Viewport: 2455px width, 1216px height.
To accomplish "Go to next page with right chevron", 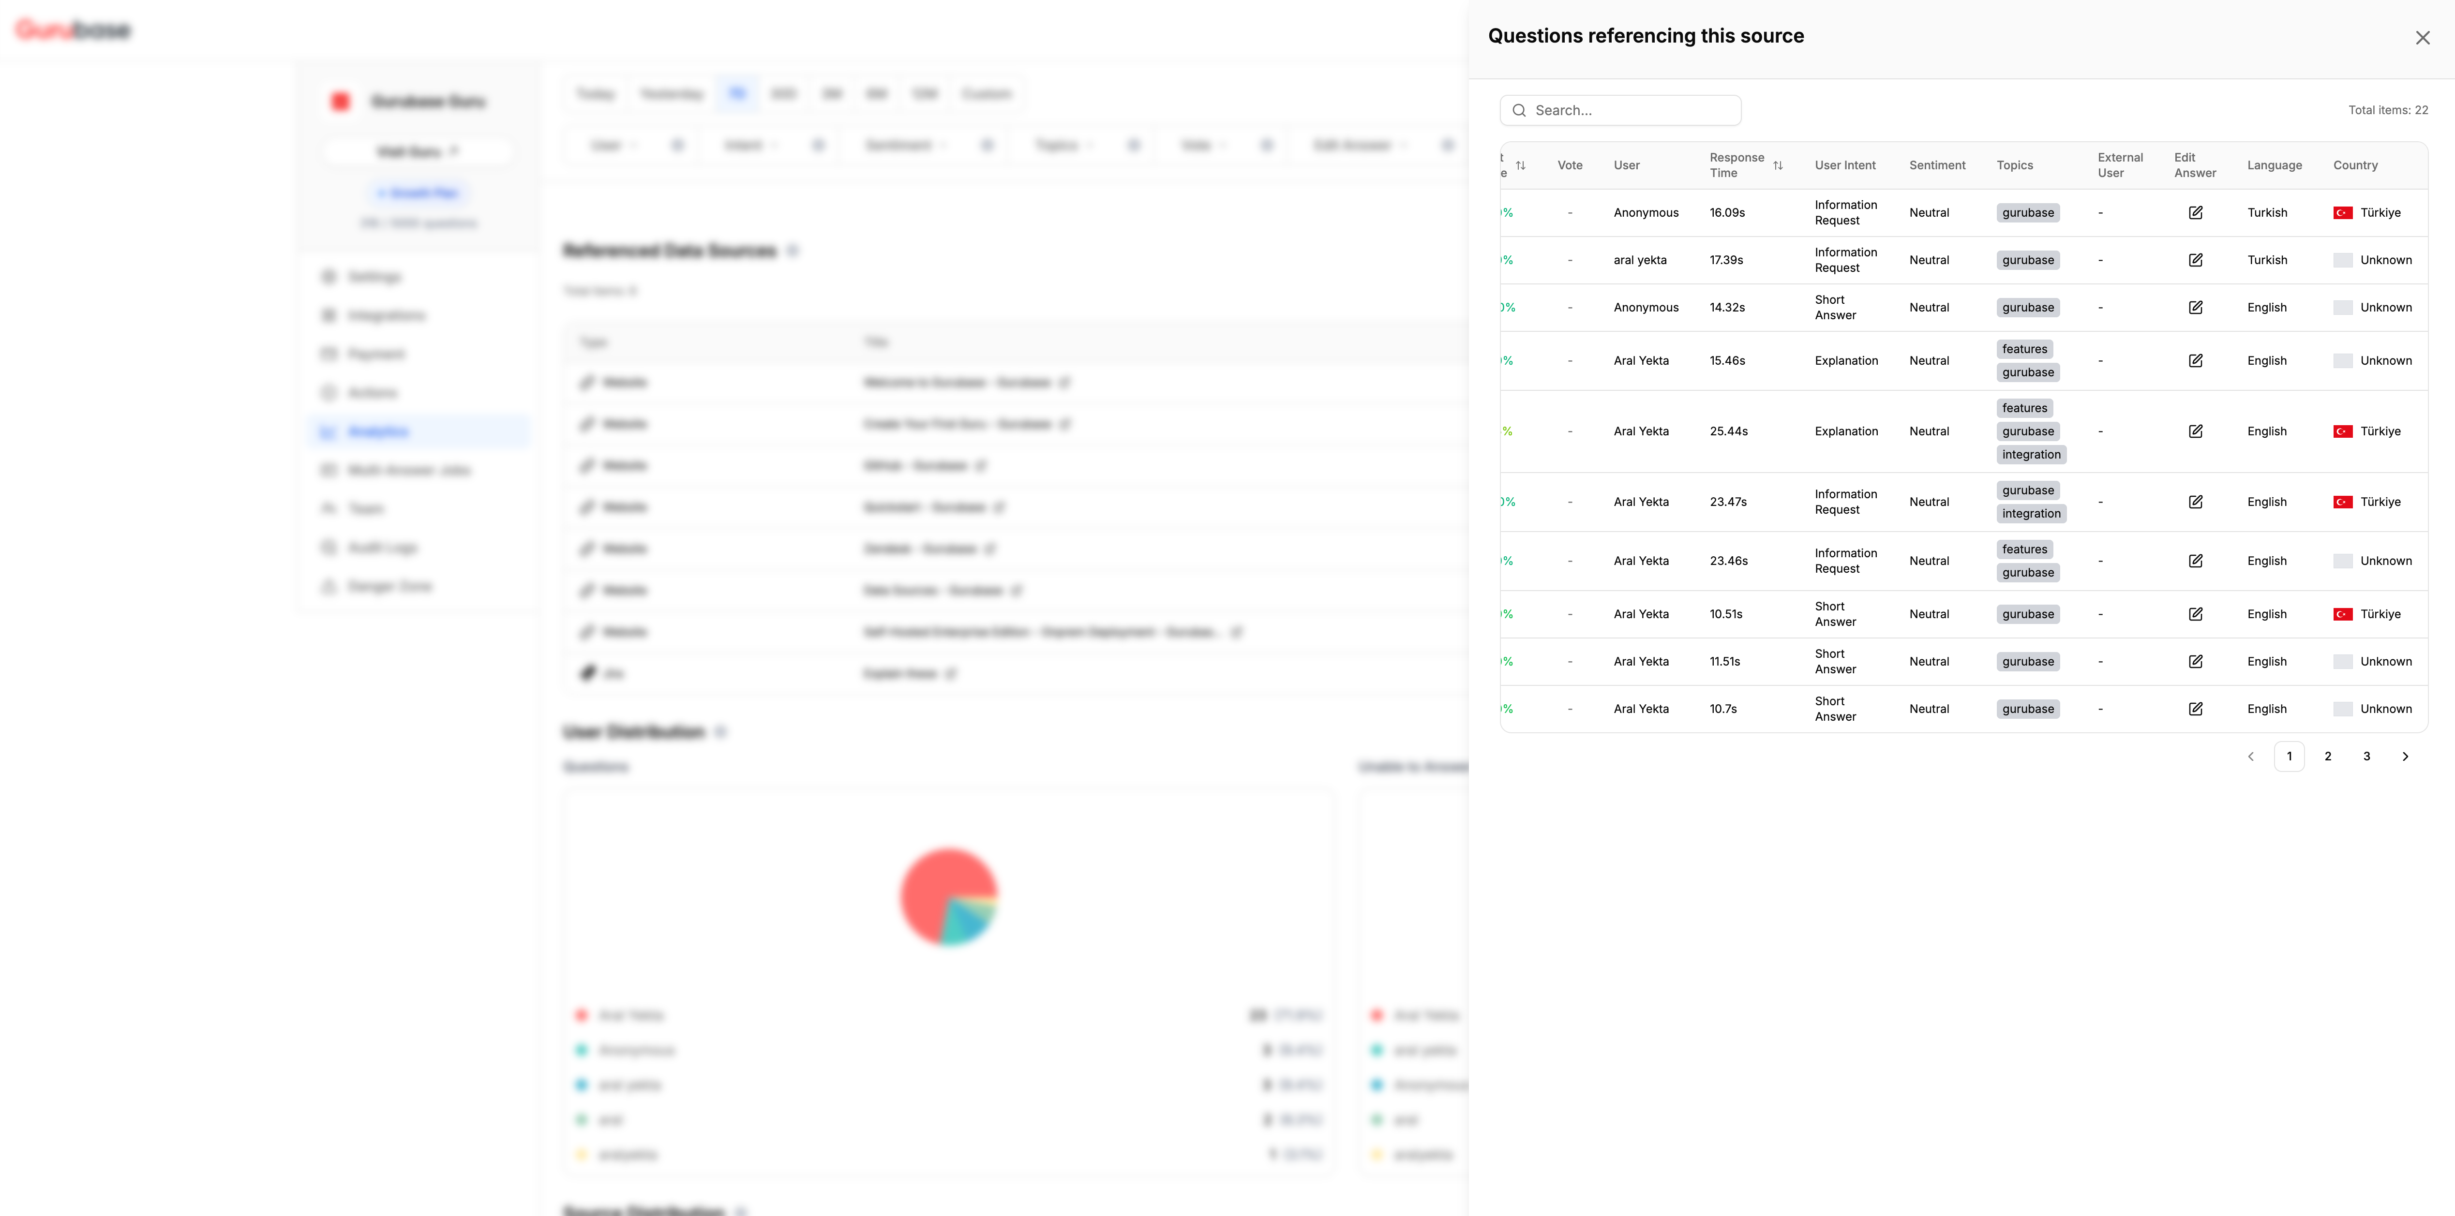I will click(2405, 756).
